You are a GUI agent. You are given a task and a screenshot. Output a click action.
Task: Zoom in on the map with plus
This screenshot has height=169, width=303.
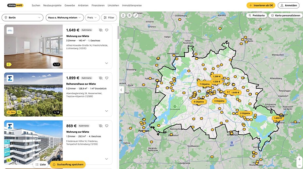tap(299, 159)
